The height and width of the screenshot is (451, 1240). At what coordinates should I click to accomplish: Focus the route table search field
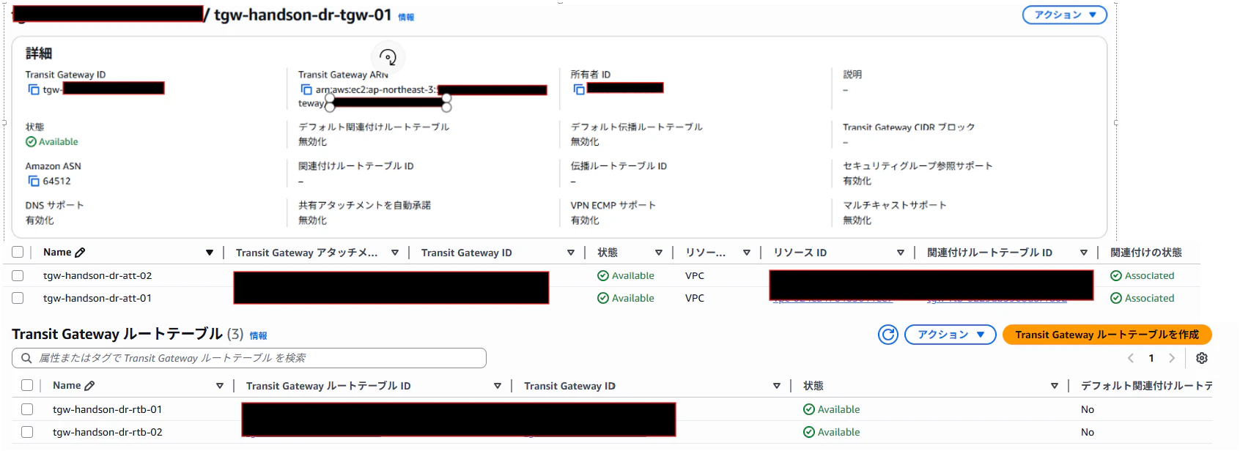(x=249, y=358)
